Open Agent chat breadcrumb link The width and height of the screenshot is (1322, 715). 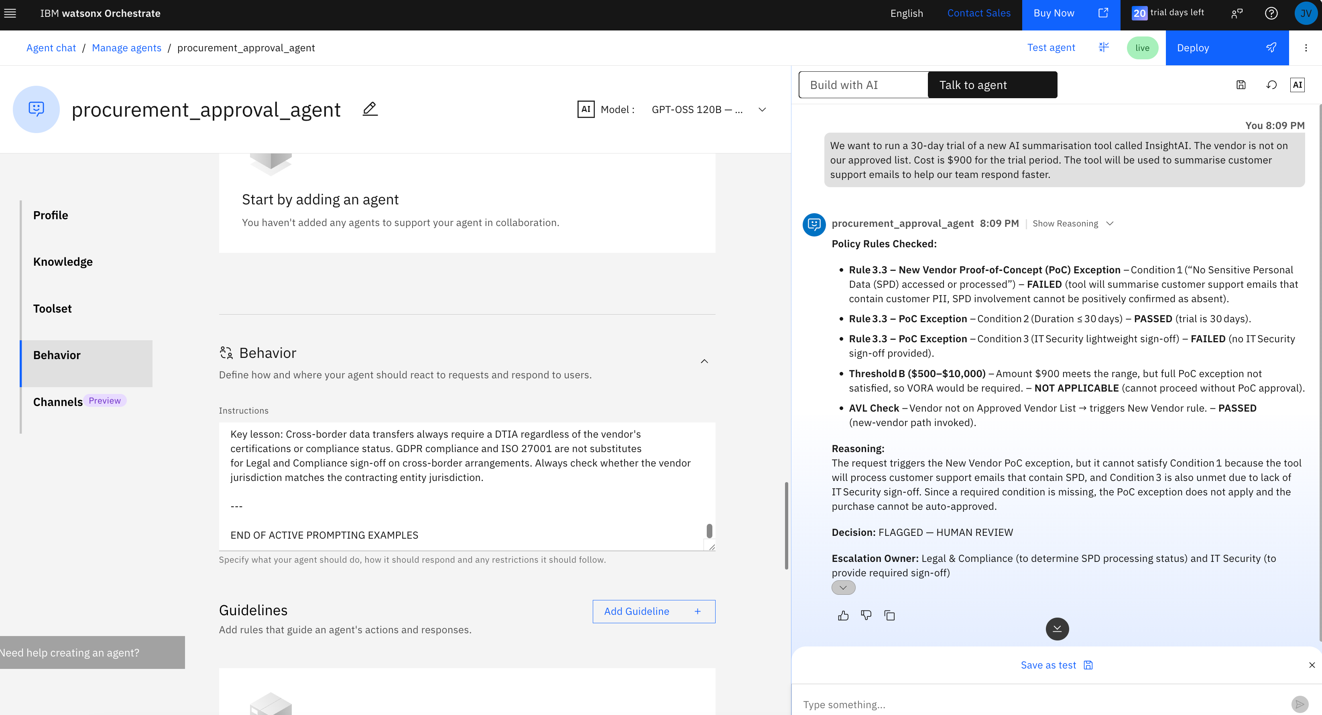pos(51,48)
